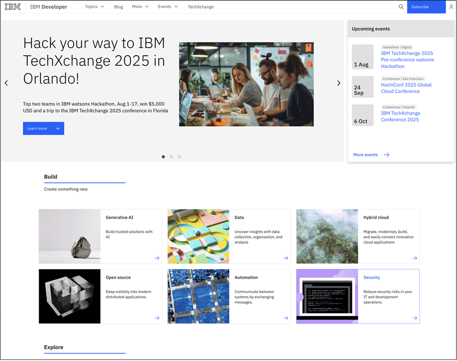
Task: Click the Learn more button
Action: click(x=43, y=128)
